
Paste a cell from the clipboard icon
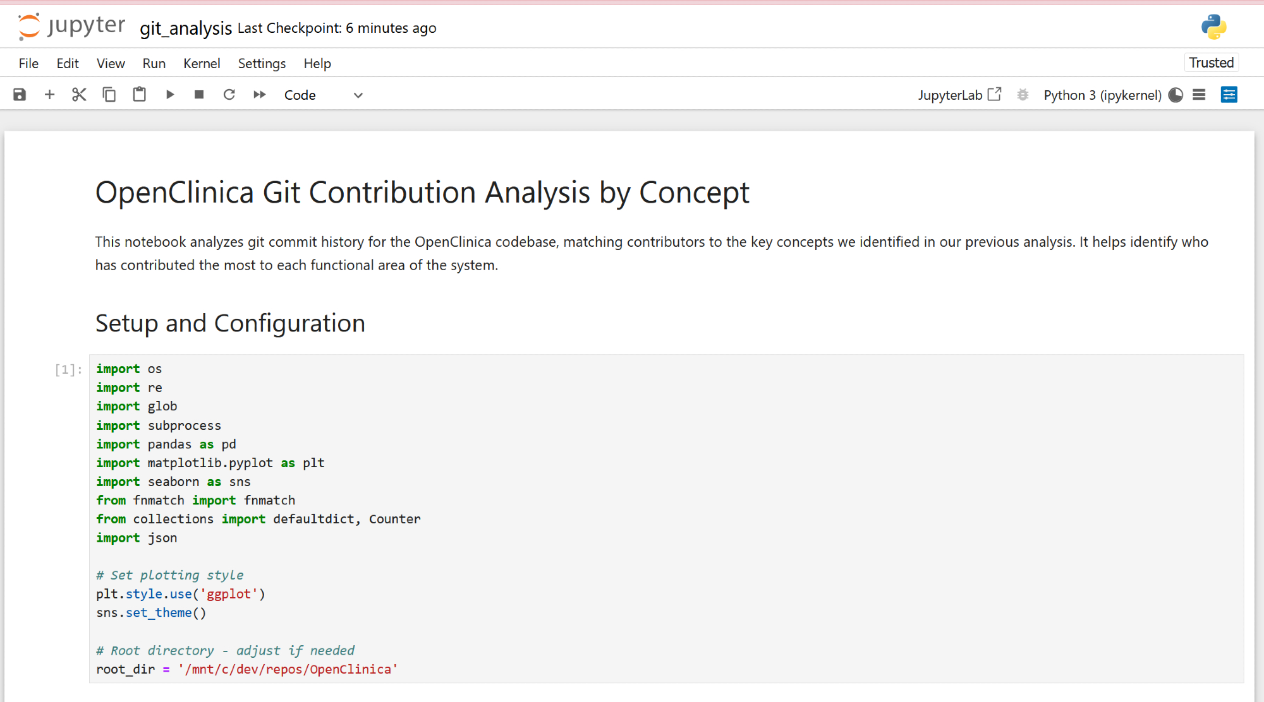139,95
